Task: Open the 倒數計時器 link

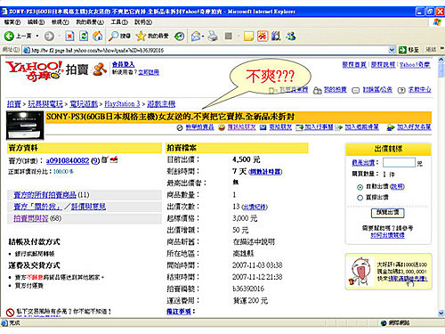Action: coord(265,172)
